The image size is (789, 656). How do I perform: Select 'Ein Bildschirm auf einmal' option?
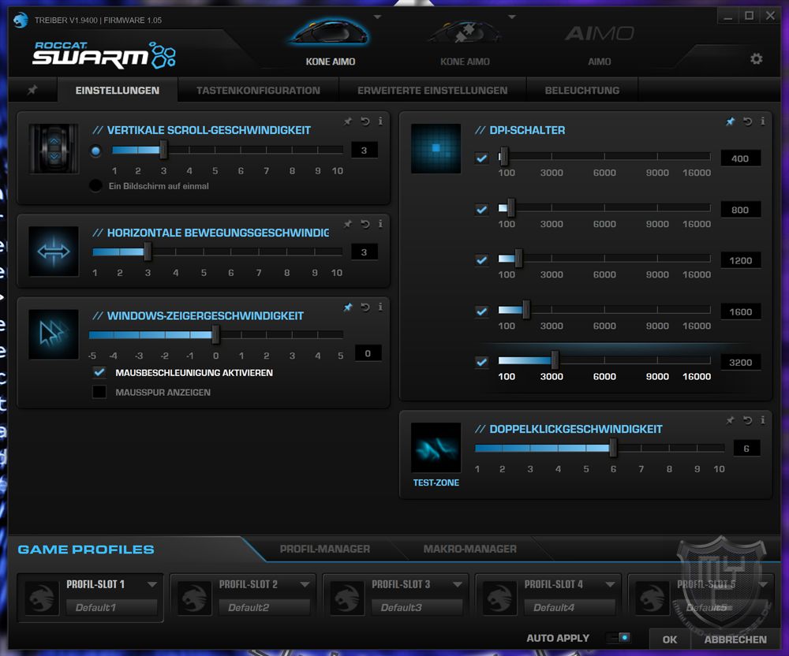click(x=95, y=185)
